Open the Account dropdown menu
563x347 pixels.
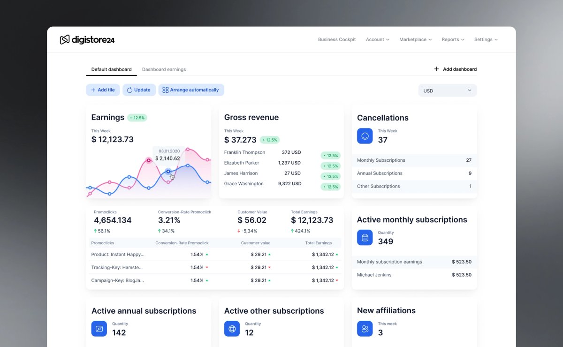click(x=378, y=39)
